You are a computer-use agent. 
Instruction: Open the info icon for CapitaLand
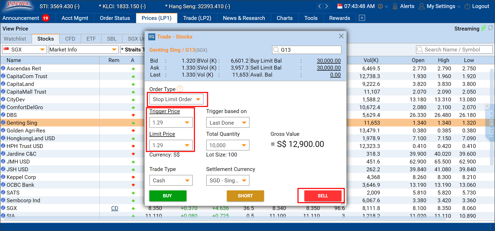pos(3,84)
